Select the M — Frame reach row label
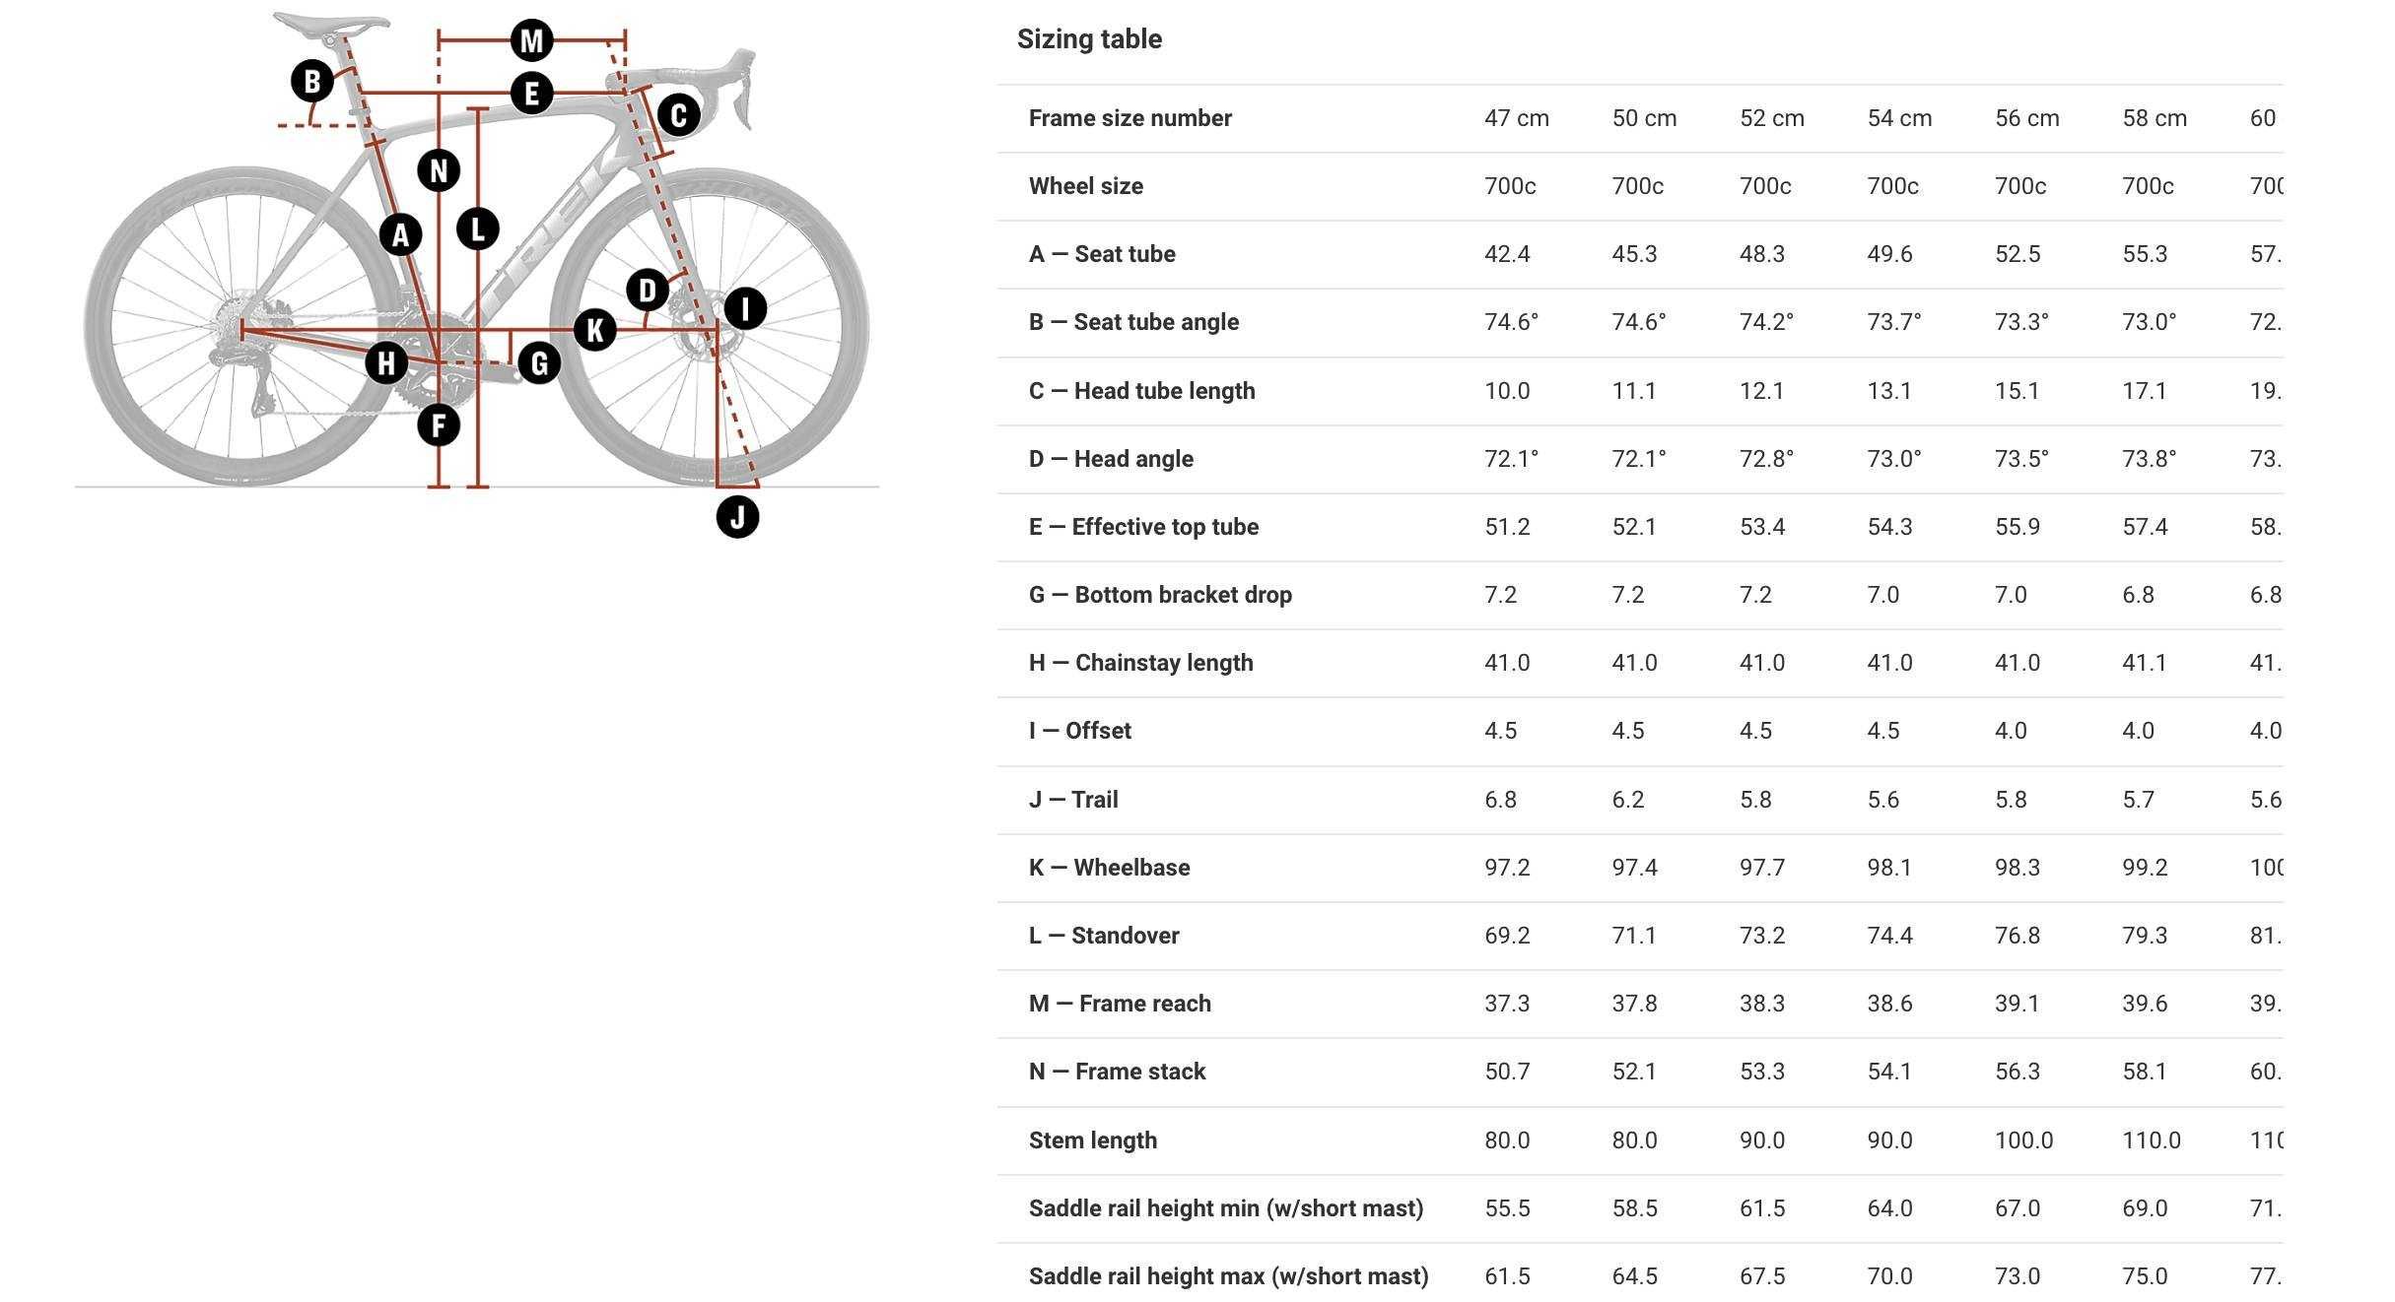 [1120, 1004]
